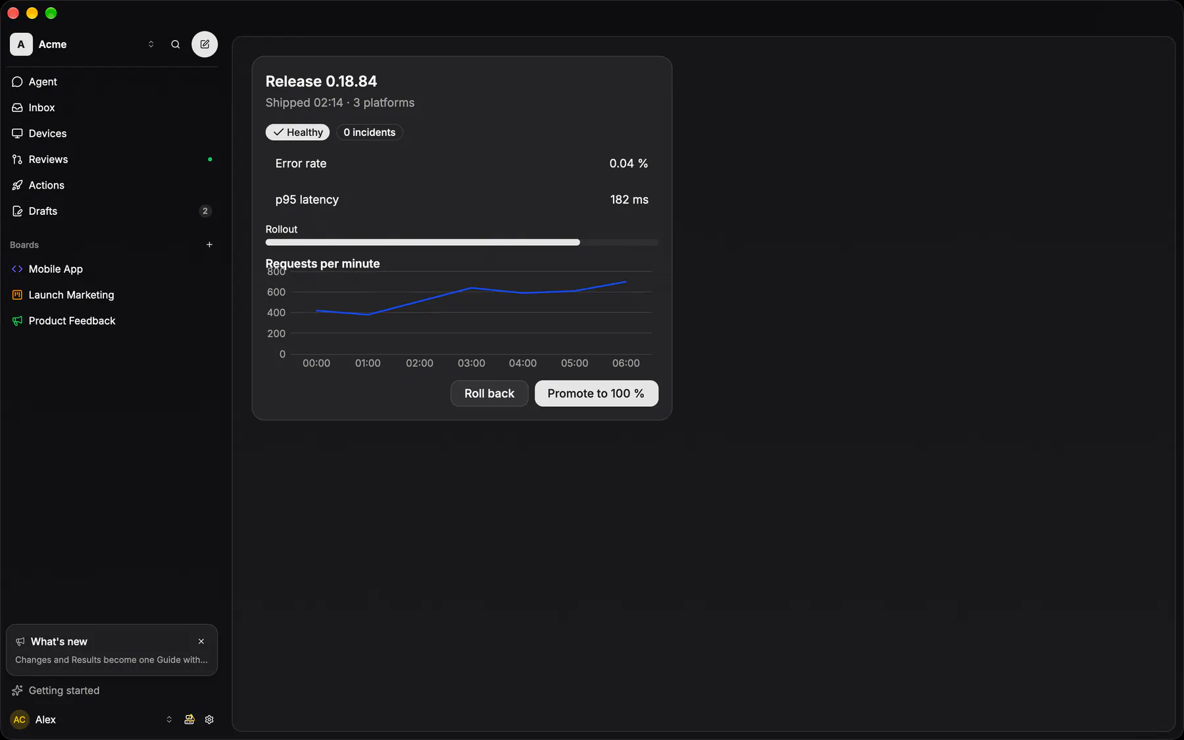Click the Actions rocket icon
1184x740 pixels.
(x=17, y=185)
